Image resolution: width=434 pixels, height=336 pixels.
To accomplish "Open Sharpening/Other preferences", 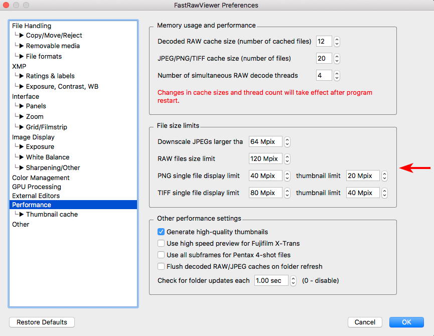I will [x=53, y=168].
